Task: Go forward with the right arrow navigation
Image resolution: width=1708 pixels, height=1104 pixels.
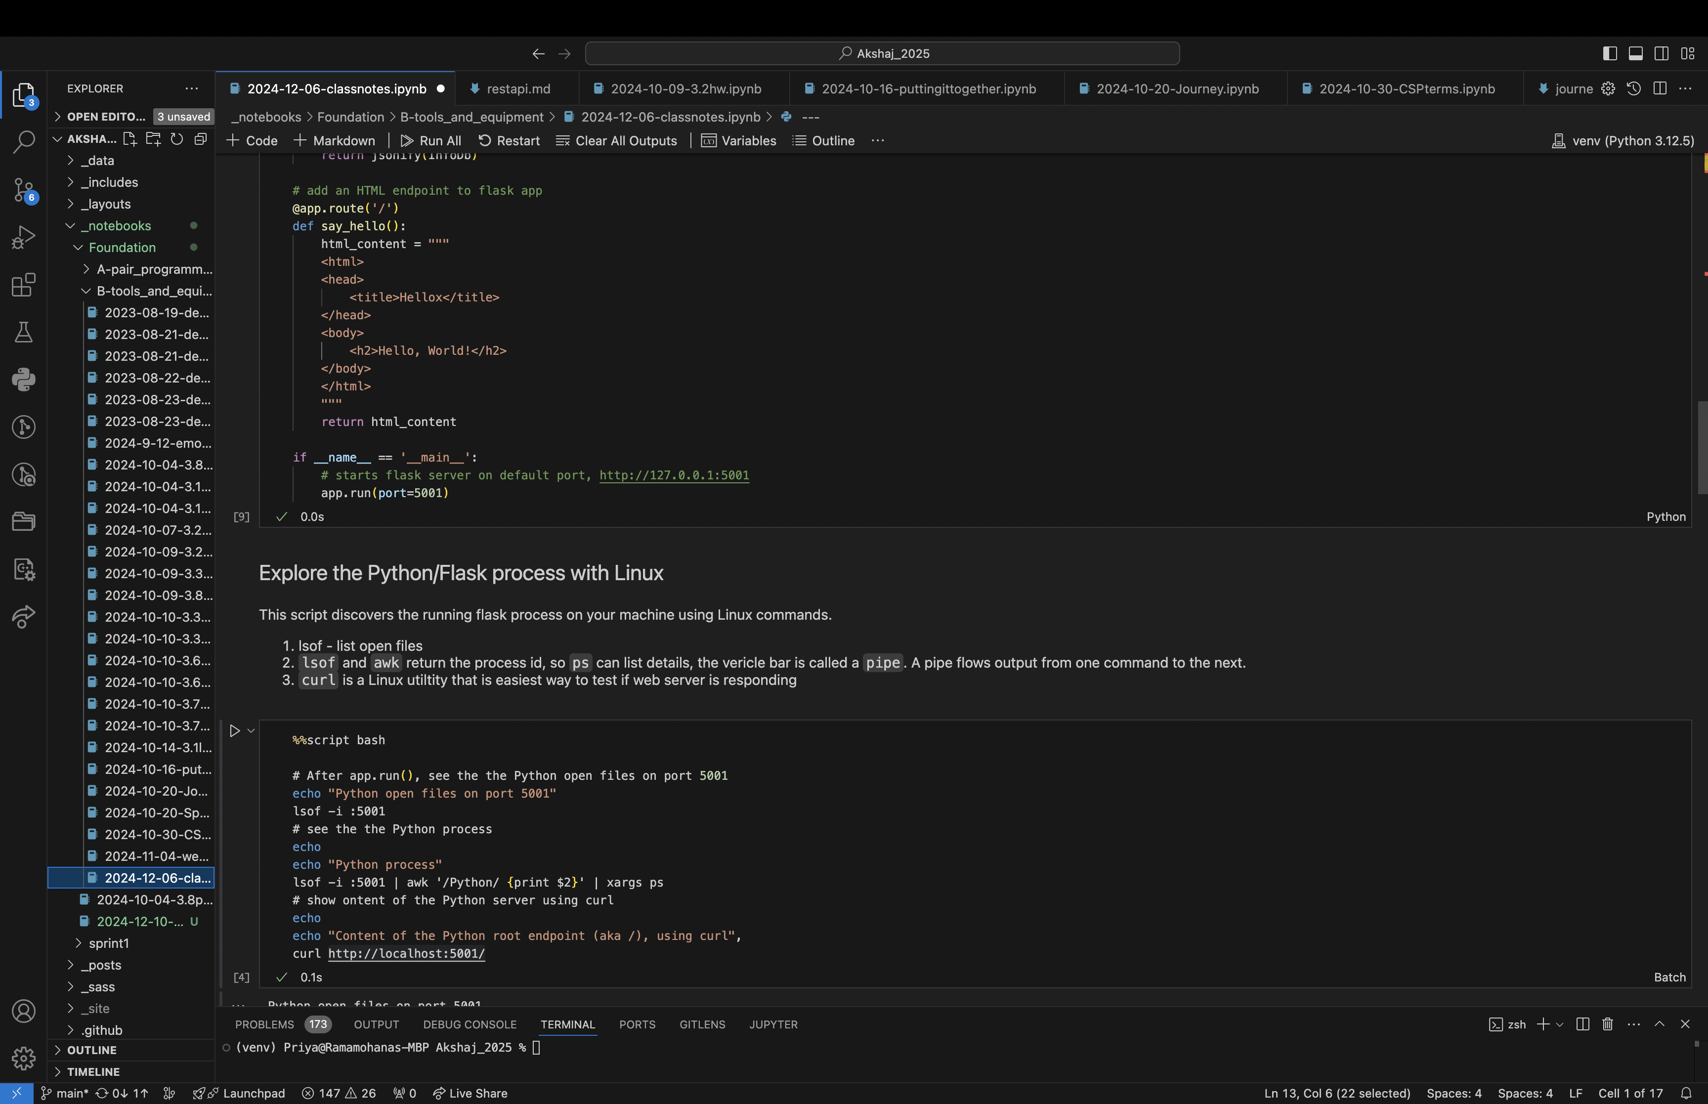Action: (x=564, y=54)
